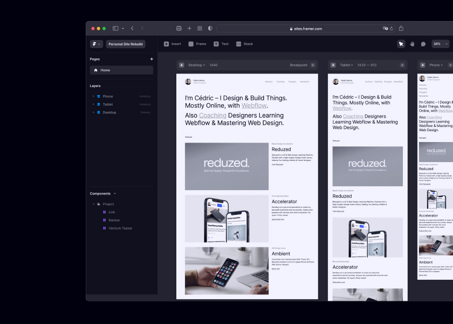453x324 pixels.
Task: Click the Webflow link in Desktop frame
Action: [254, 106]
